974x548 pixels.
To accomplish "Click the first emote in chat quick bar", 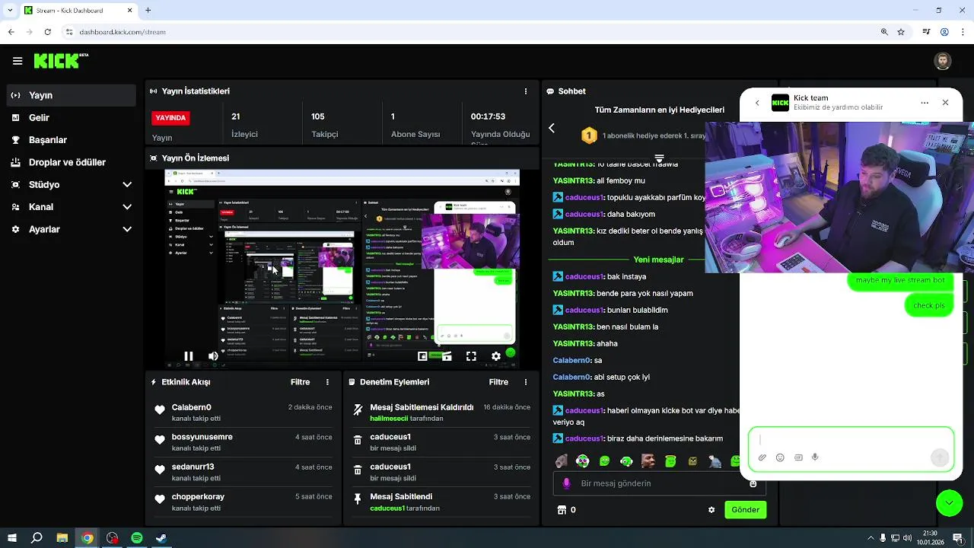I will (561, 461).
